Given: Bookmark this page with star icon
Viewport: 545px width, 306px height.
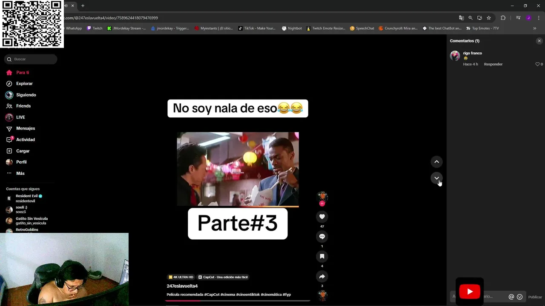Looking at the screenshot, I should click(489, 18).
